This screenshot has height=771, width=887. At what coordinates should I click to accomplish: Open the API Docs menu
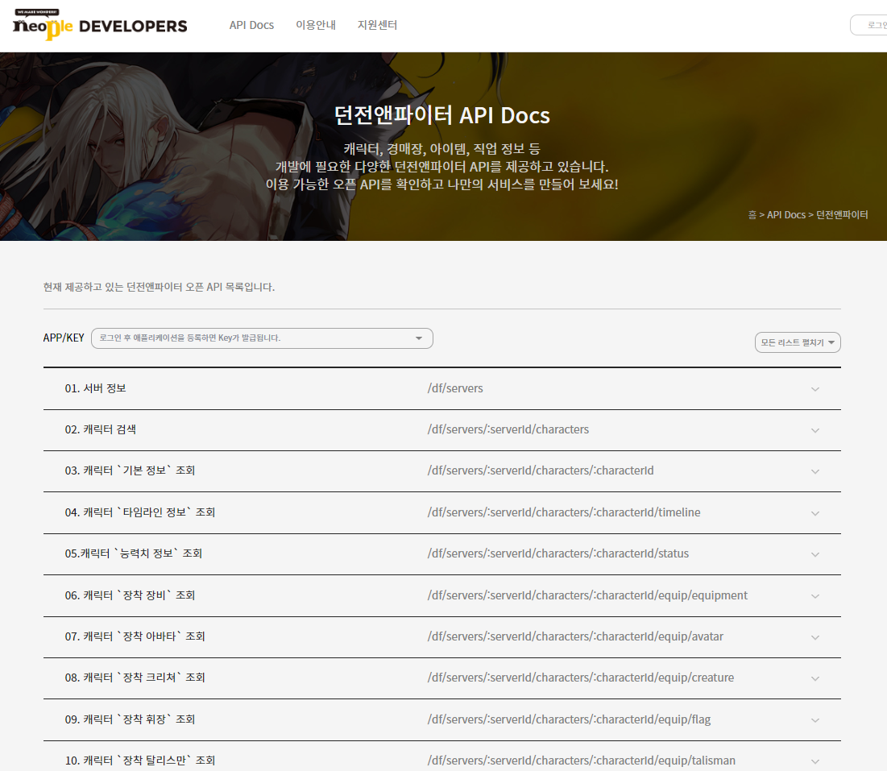point(251,26)
